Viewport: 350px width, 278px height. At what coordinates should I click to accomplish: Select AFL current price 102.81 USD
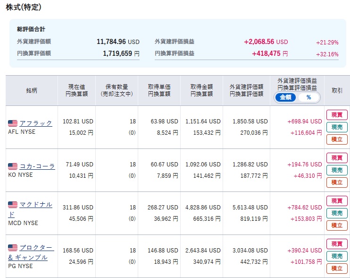[x=78, y=121]
